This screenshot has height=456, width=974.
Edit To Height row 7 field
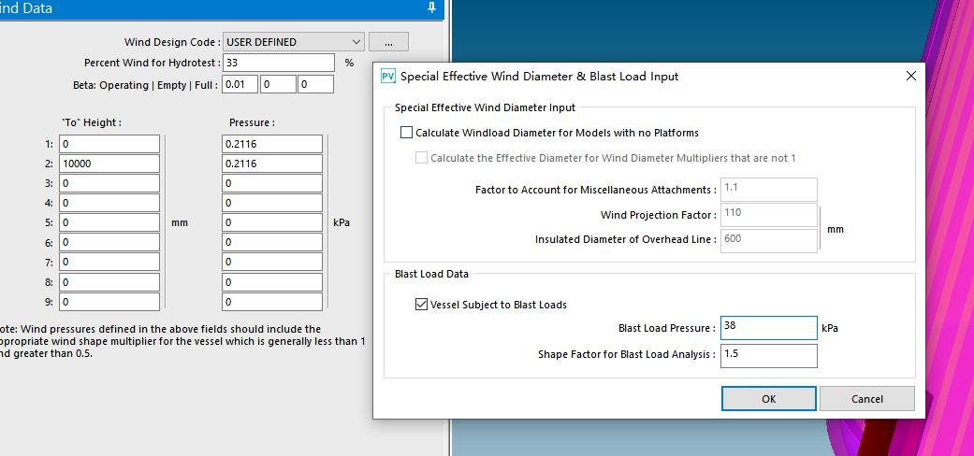(109, 263)
